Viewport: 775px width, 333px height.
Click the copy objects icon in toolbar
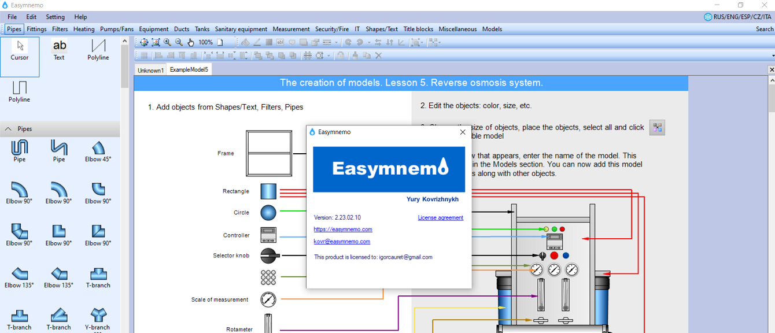coord(367,55)
